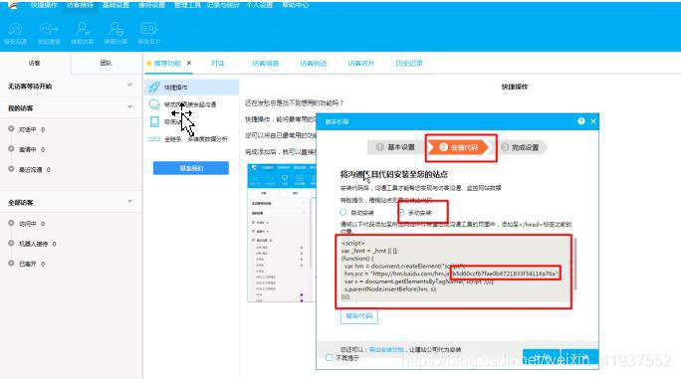Click the blue 联系我们 button
Viewport: 681px width, 379px height.
pyautogui.click(x=191, y=168)
